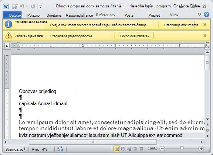Click the Riječi: 419 word count
213x155 pixels.
coord(40,149)
